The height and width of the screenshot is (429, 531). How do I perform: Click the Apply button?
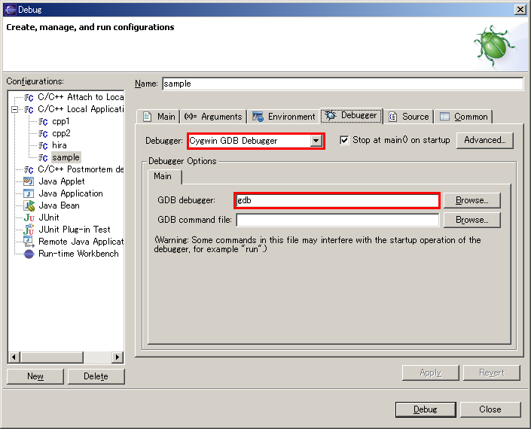coord(430,373)
